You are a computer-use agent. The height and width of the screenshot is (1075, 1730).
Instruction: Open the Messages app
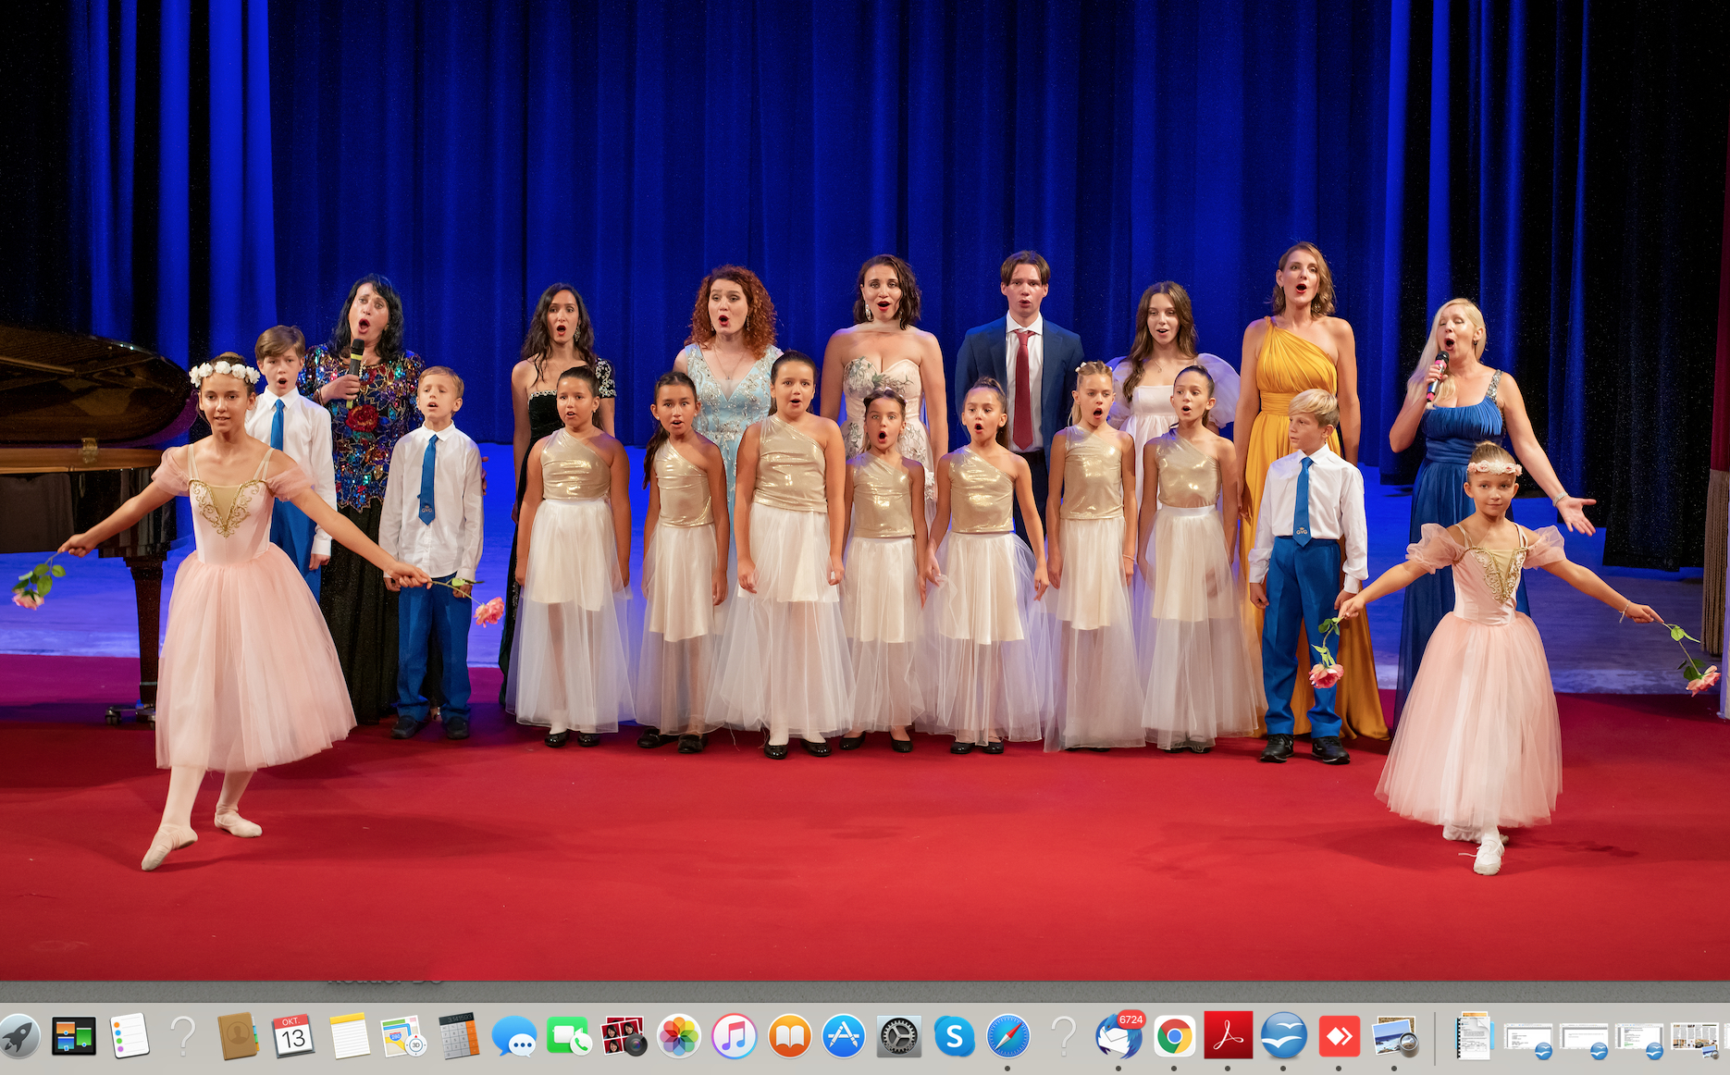(513, 1036)
